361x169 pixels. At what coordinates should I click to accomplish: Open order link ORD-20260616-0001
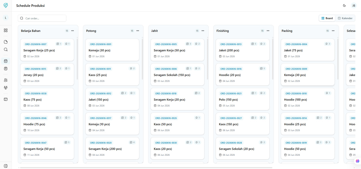tap(101, 44)
